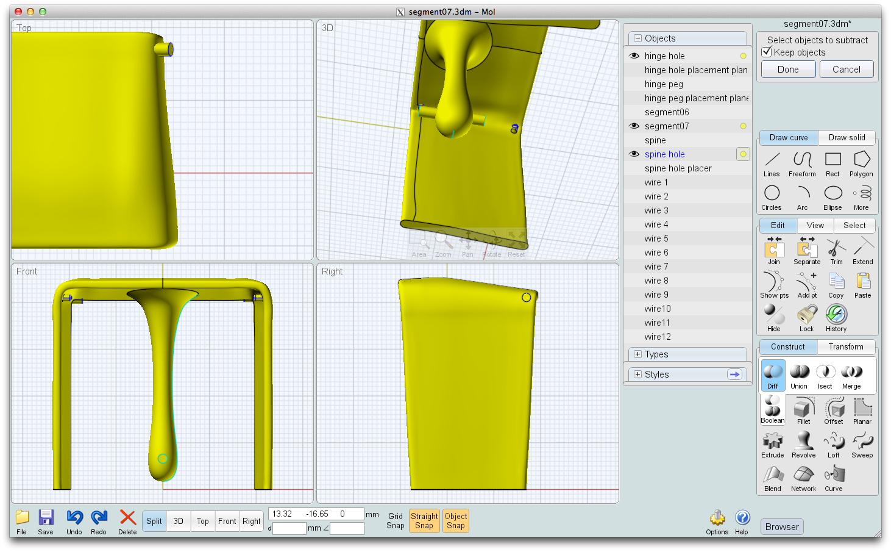Uncheck the Keep objects checkbox
This screenshot has width=891, height=552.
(x=767, y=52)
